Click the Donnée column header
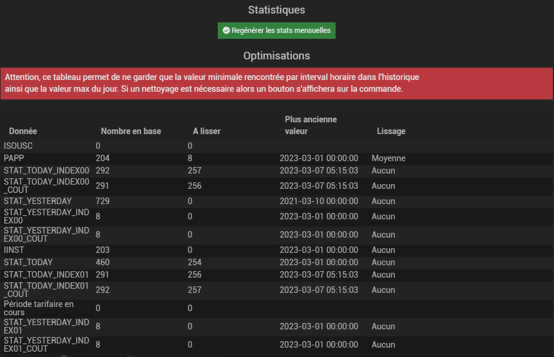 coord(23,131)
